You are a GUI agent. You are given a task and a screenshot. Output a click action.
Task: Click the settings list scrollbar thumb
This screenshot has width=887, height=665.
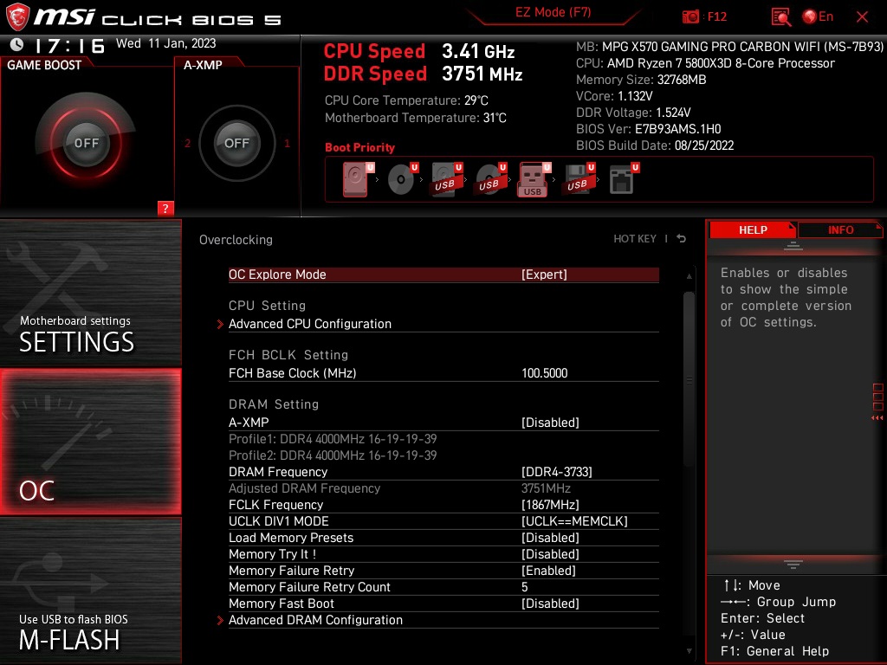[689, 379]
